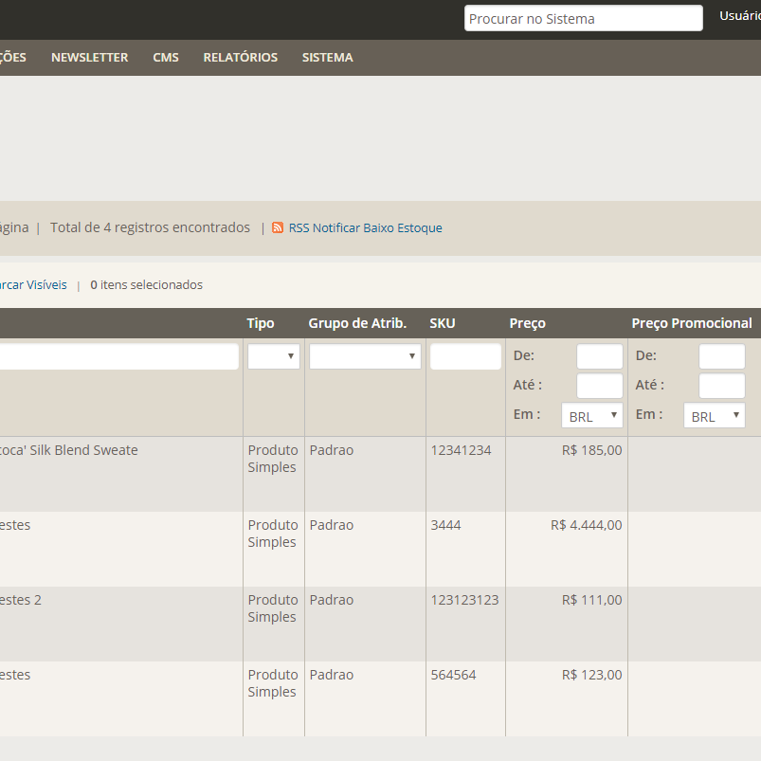Image resolution: width=761 pixels, height=761 pixels.
Task: Click price R$ 123,00
Action: (x=592, y=675)
